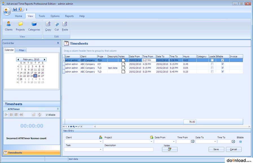
Task: Open the Date To dropdown
Action: point(215,142)
